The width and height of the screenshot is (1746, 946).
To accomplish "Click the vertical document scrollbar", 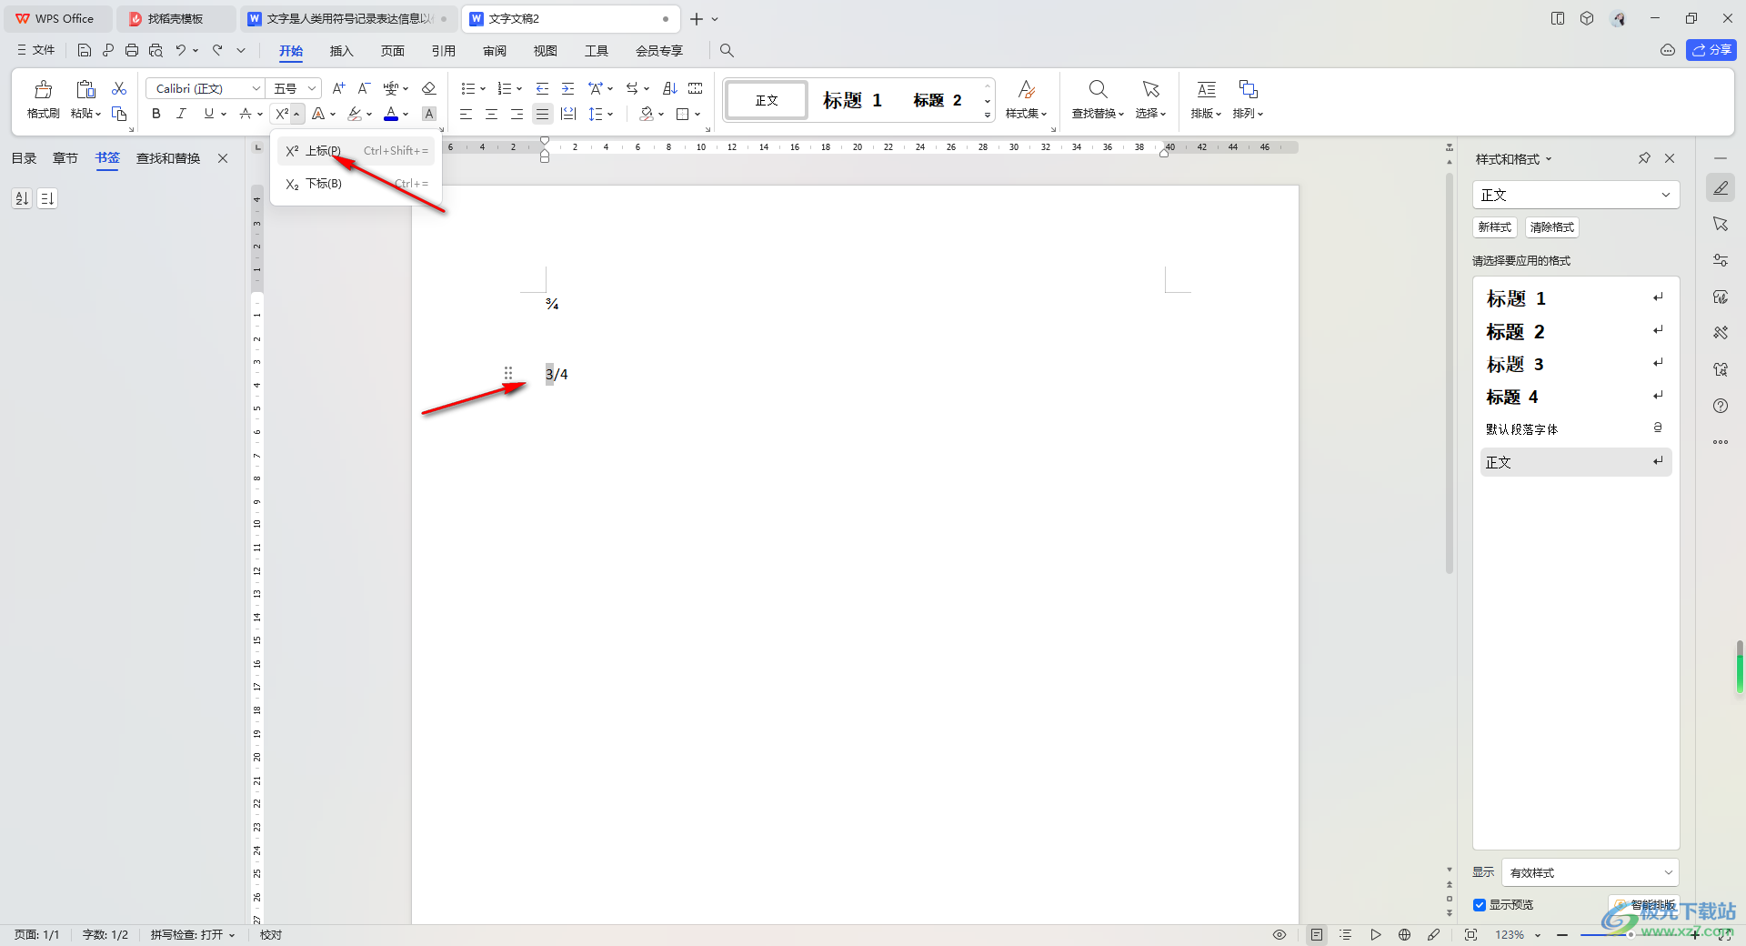I will click(1450, 373).
